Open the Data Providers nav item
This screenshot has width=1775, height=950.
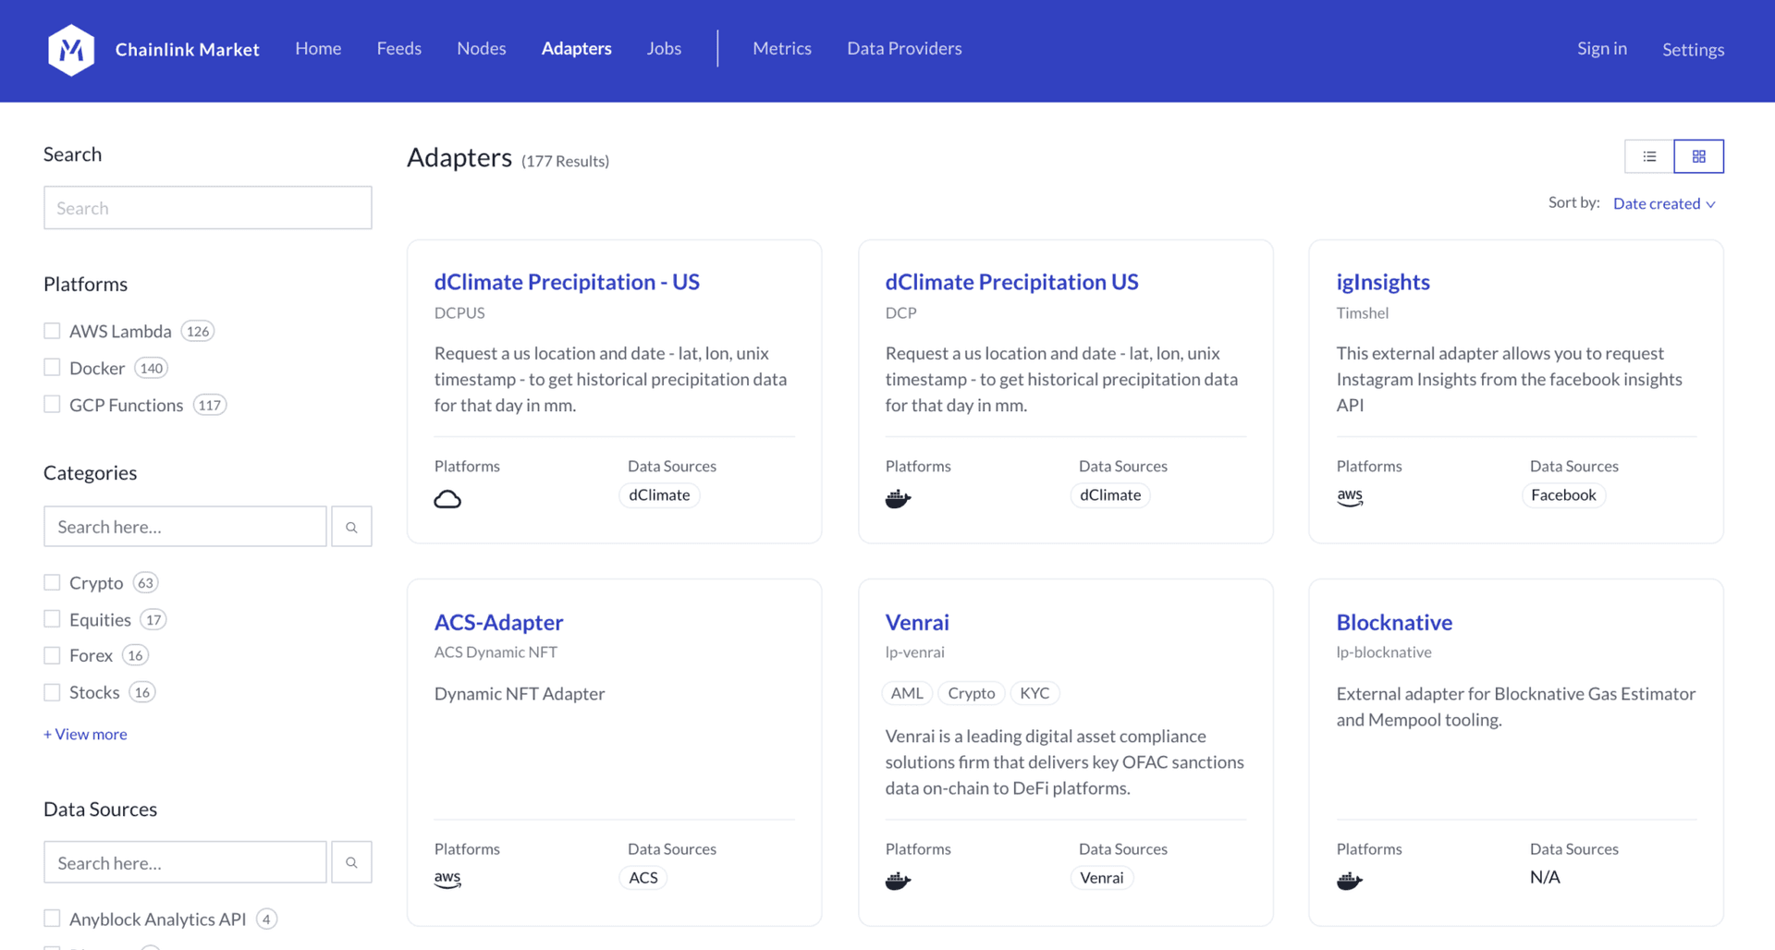pyautogui.click(x=904, y=48)
